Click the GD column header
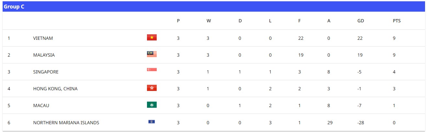This screenshot has height=133, width=427. pyautogui.click(x=361, y=21)
